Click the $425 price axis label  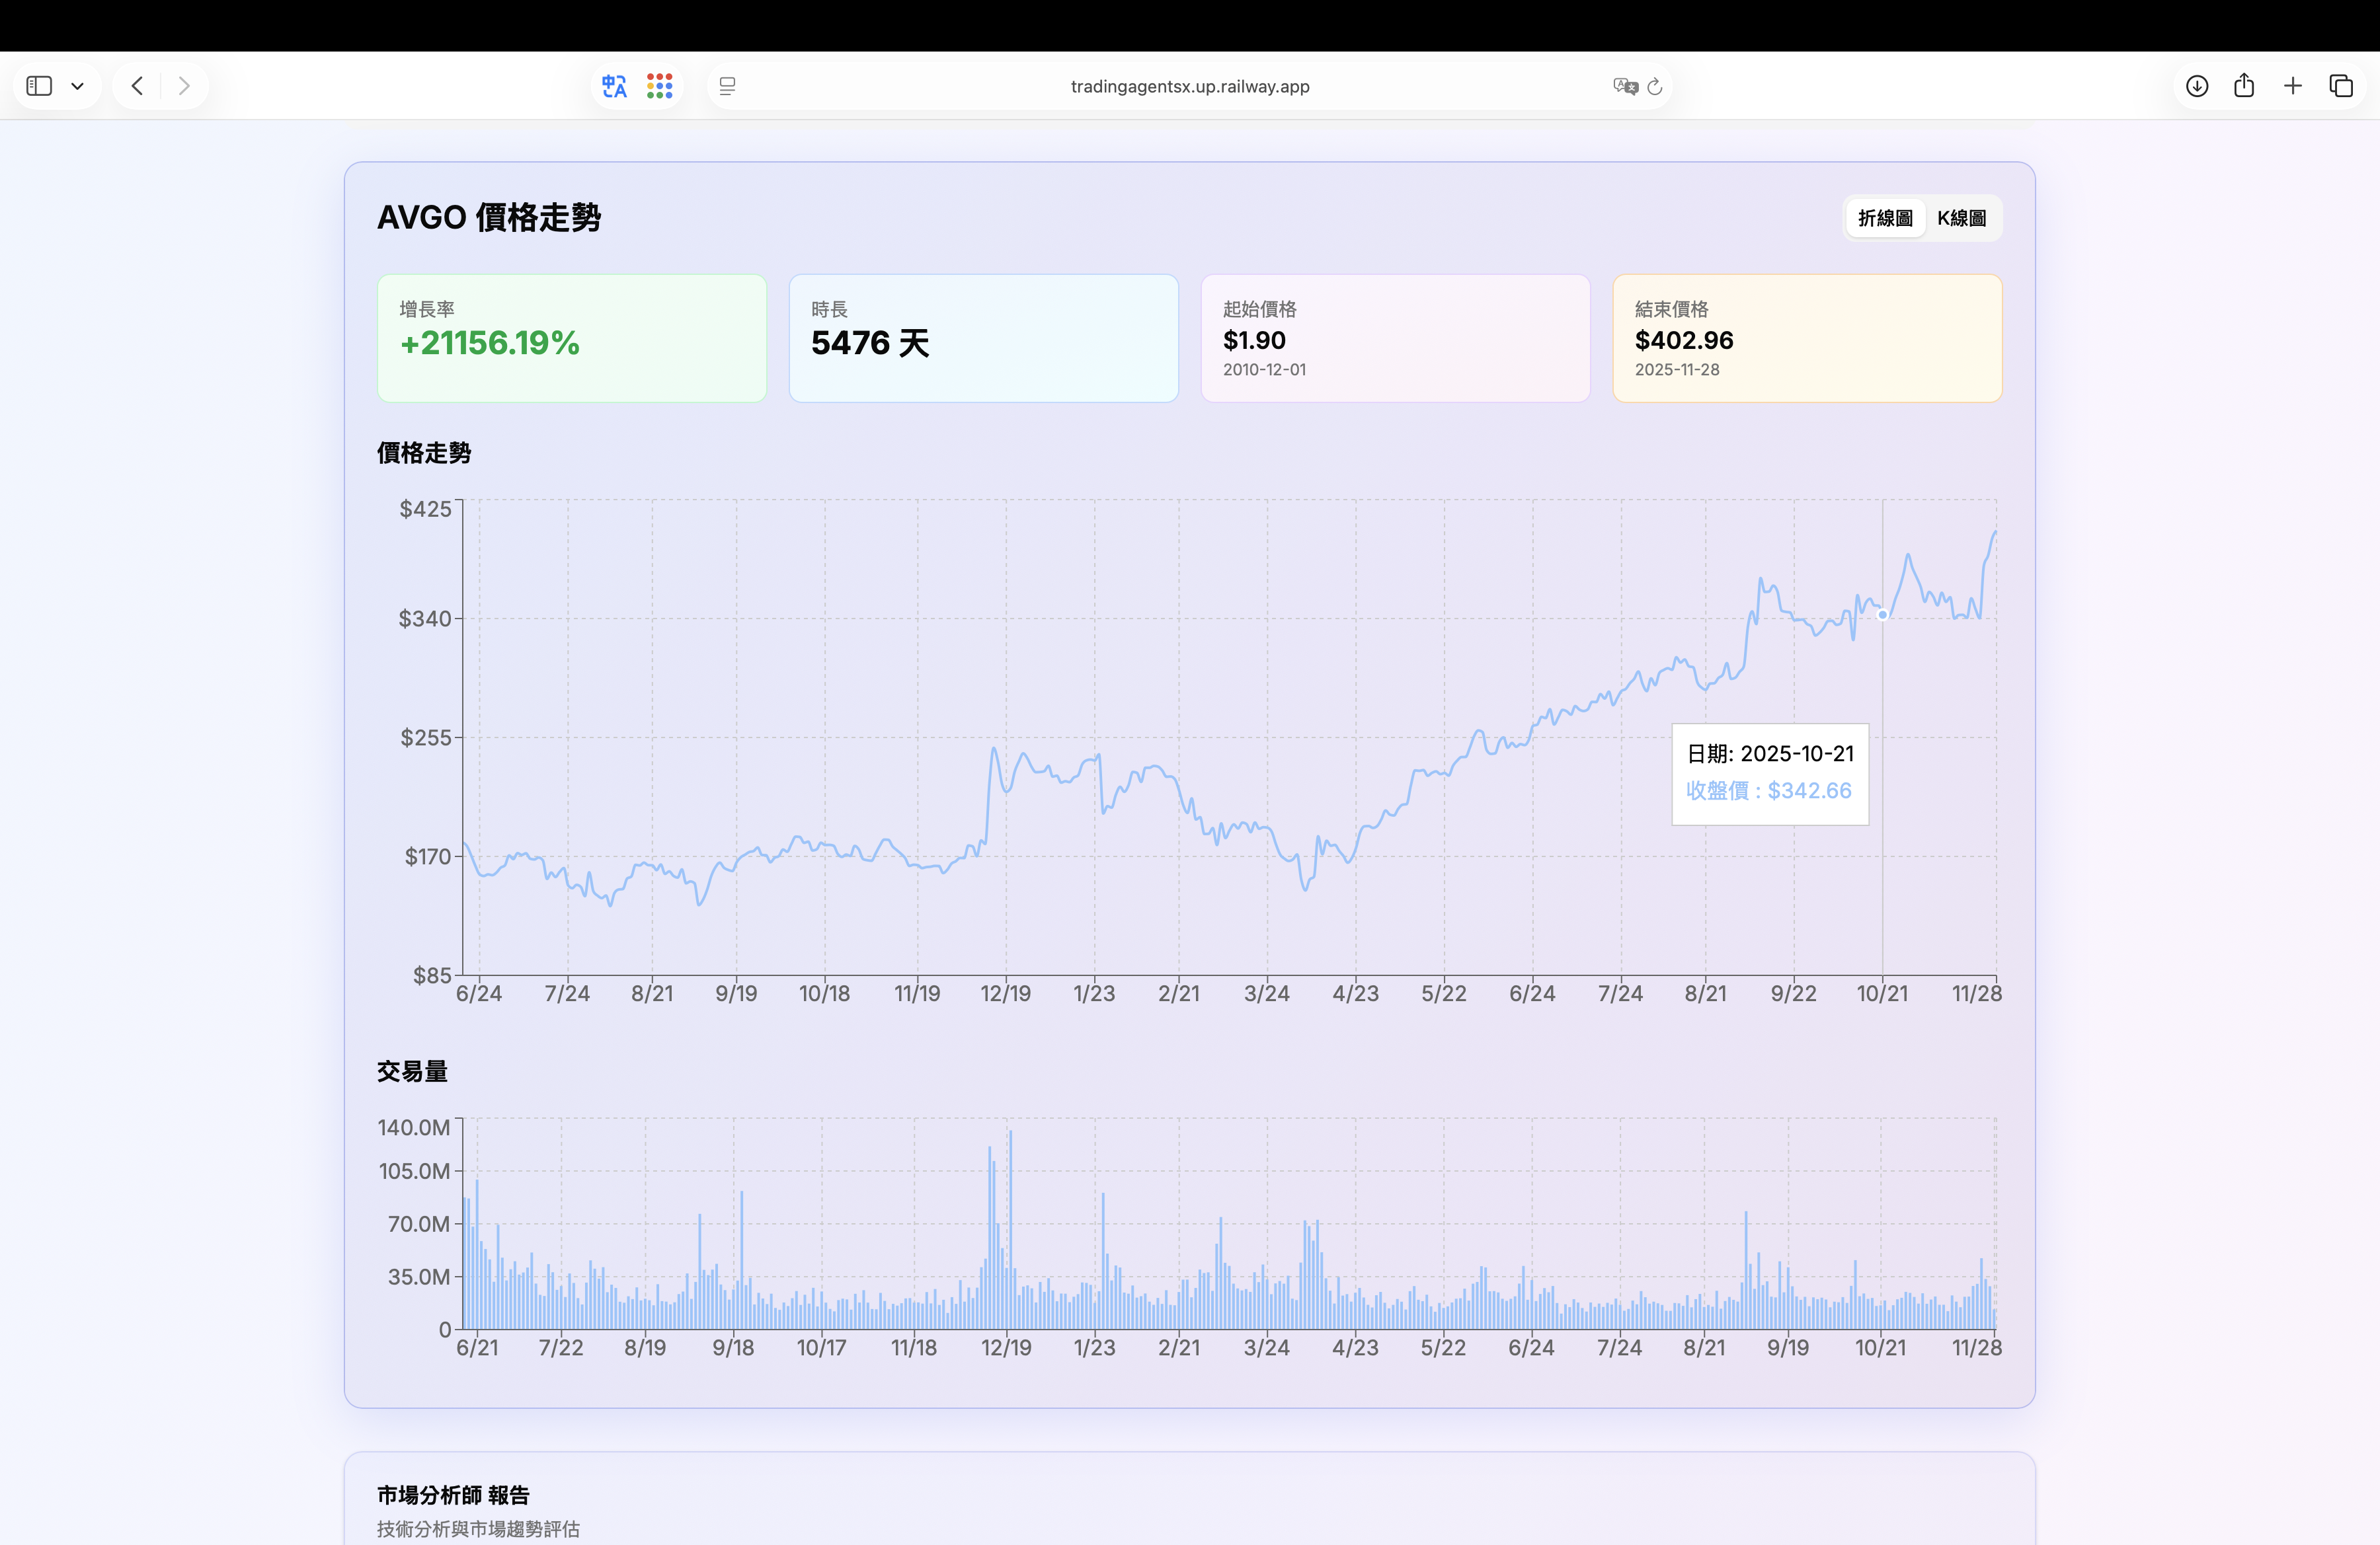pos(426,509)
